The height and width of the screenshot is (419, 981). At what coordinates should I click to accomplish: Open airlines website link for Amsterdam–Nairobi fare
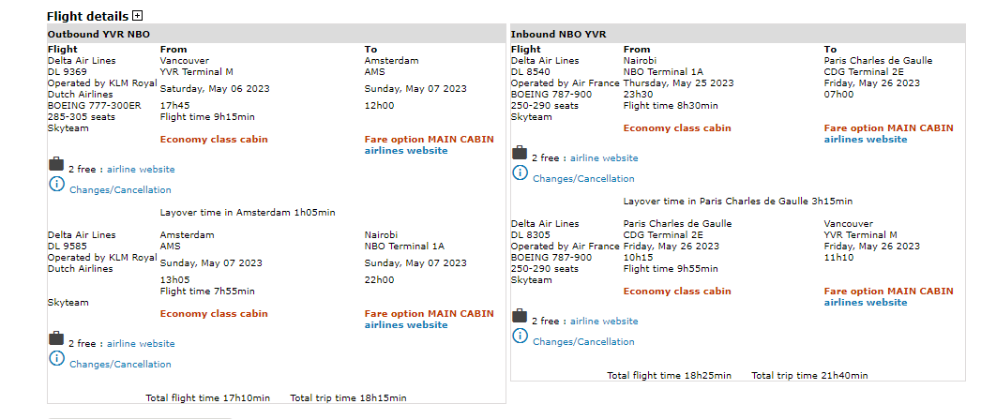[x=406, y=325]
